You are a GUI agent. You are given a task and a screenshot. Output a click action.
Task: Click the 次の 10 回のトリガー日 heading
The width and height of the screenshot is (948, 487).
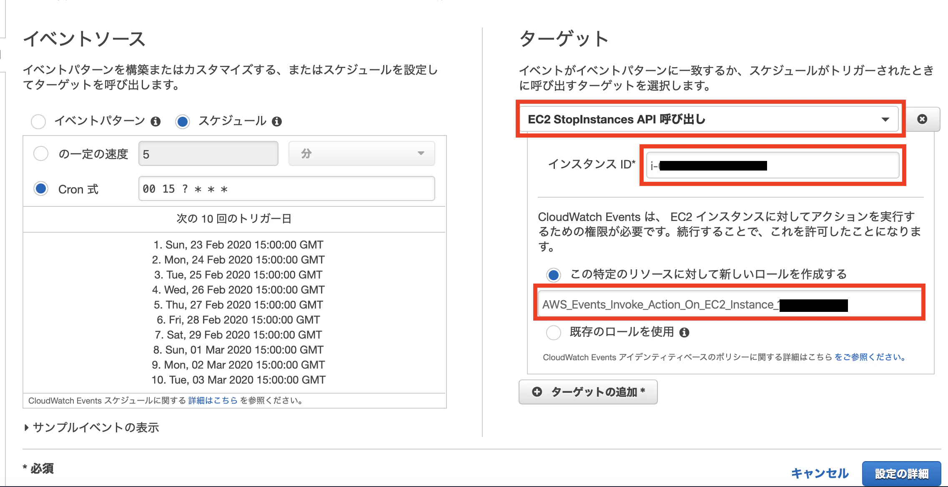[234, 218]
